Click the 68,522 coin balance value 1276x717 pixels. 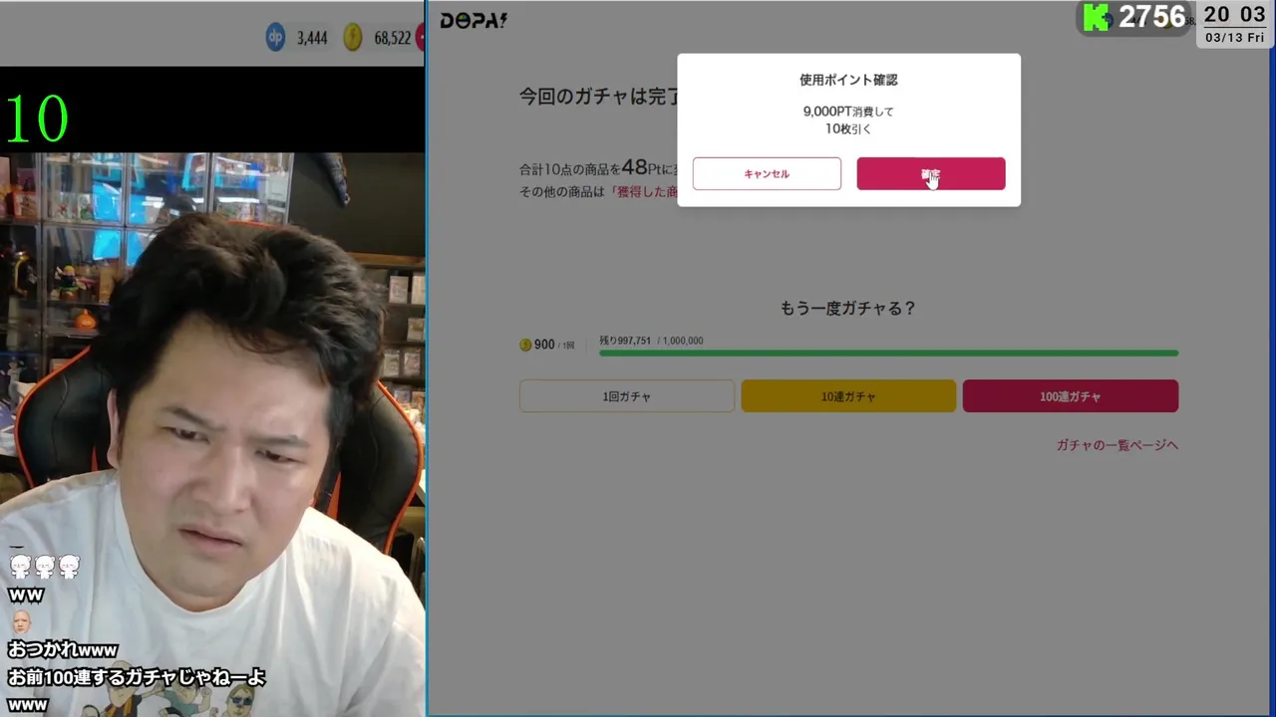393,38
